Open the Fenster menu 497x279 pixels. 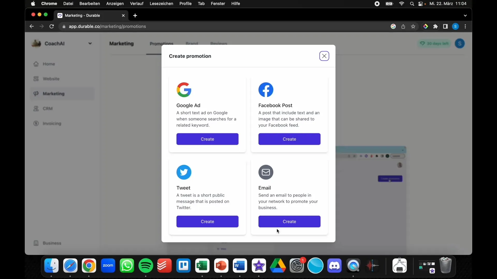[218, 4]
